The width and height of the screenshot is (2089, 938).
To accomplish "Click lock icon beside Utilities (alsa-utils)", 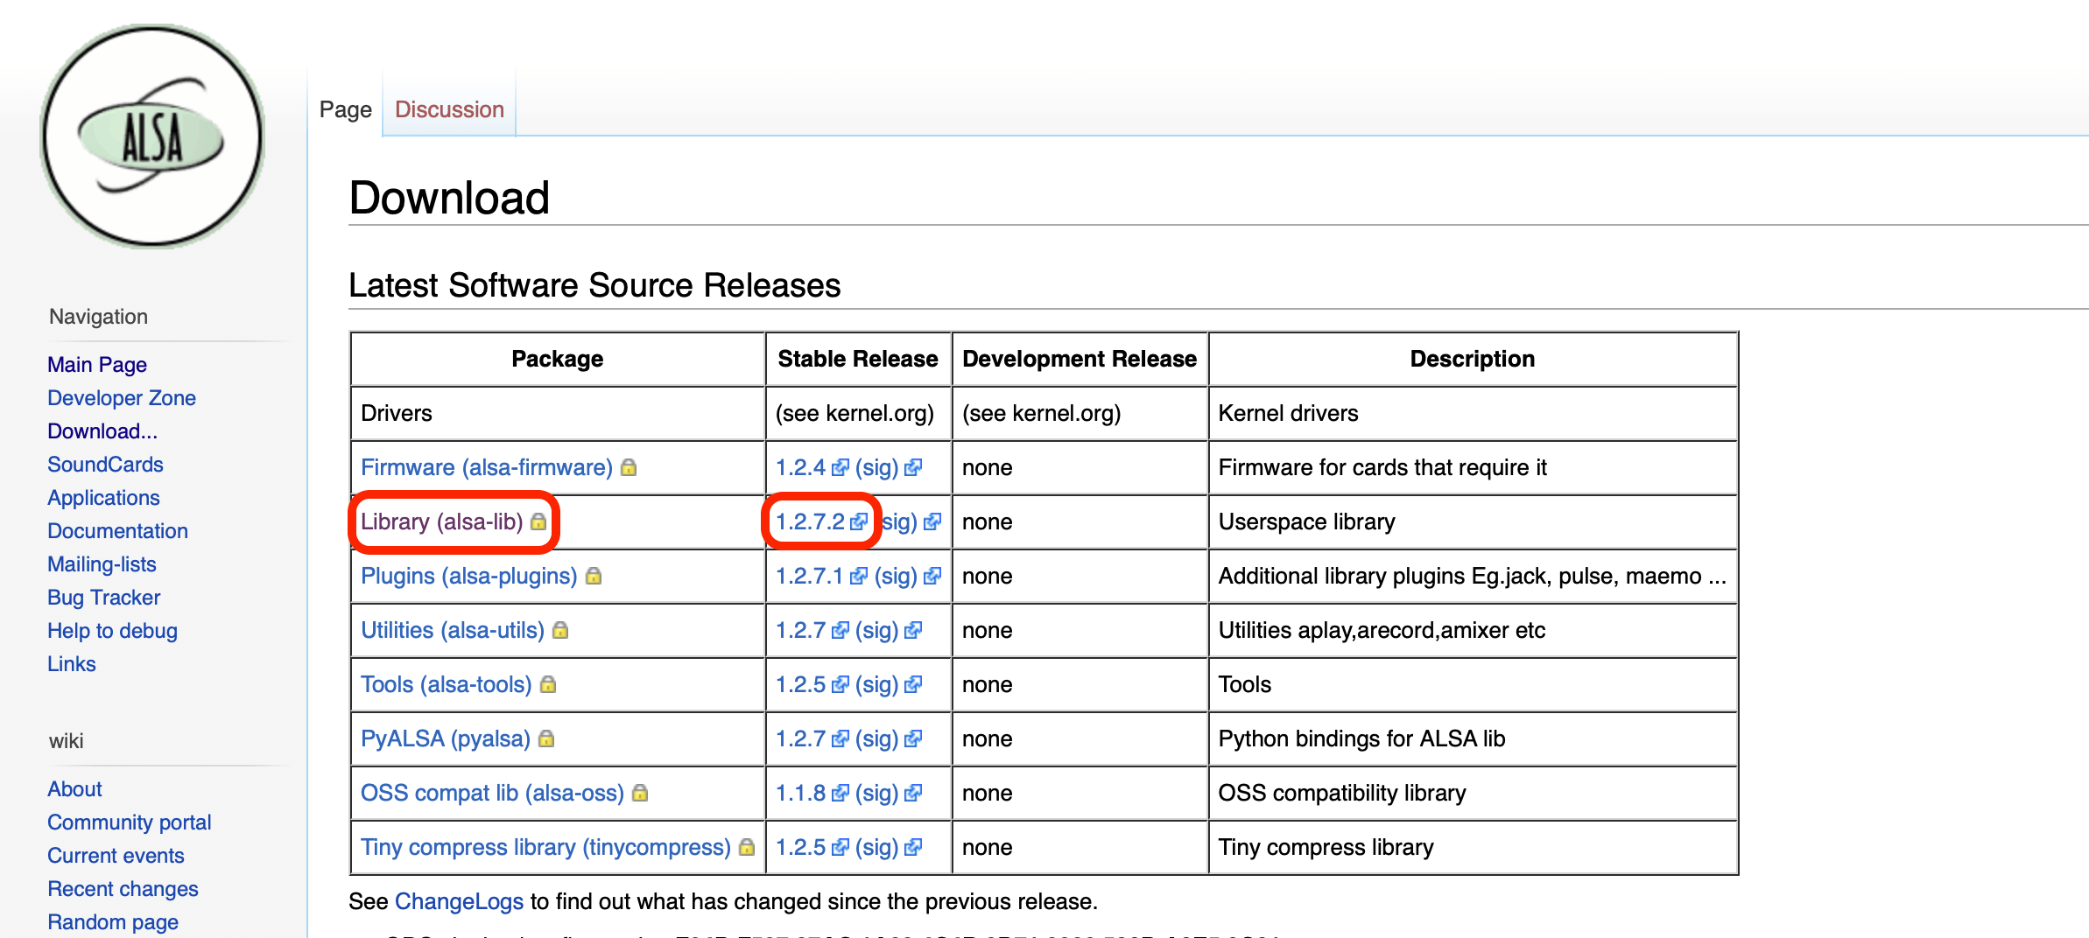I will tap(560, 631).
